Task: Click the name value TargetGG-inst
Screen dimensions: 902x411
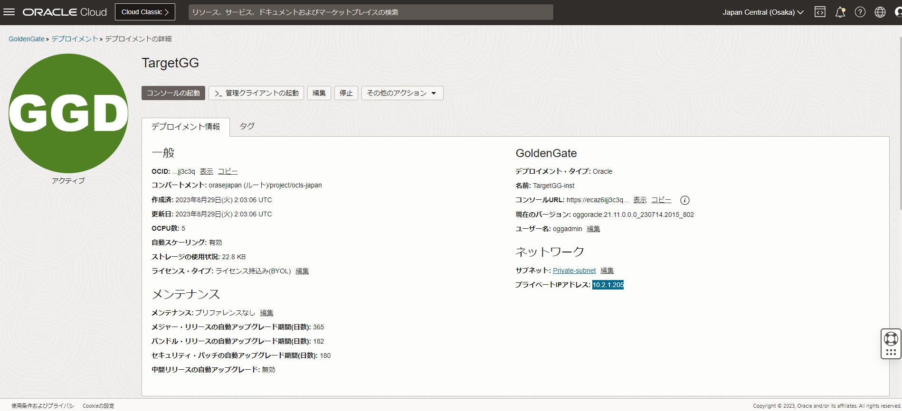Action: [554, 186]
